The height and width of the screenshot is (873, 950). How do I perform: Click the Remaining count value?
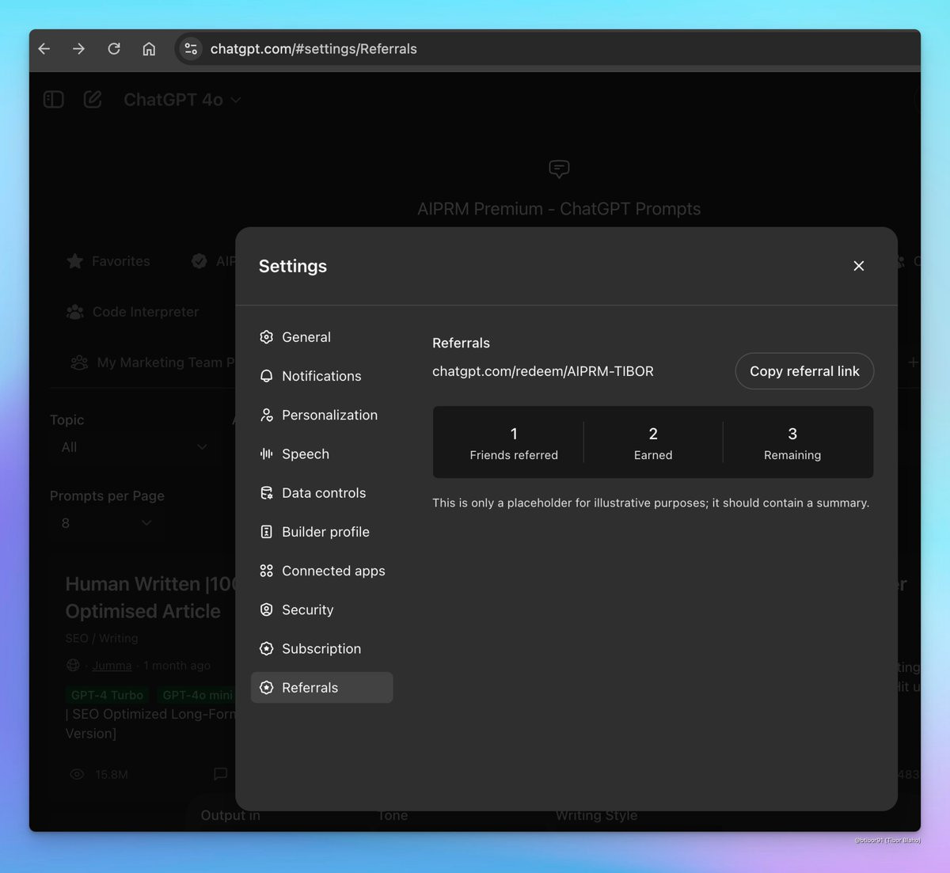click(792, 434)
